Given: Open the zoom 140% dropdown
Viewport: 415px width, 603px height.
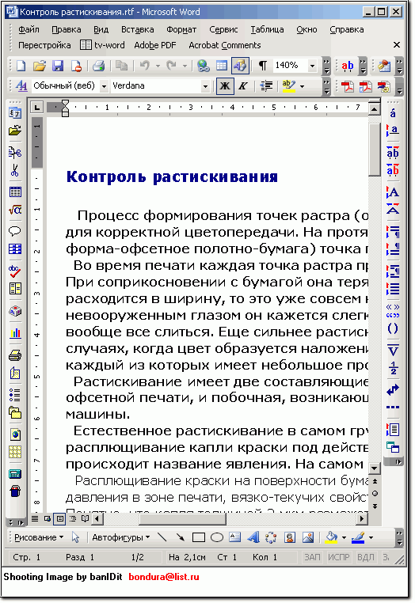Looking at the screenshot, I should click(313, 66).
